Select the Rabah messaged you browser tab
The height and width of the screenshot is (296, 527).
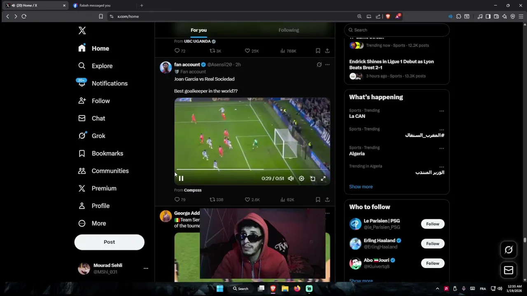coord(103,5)
